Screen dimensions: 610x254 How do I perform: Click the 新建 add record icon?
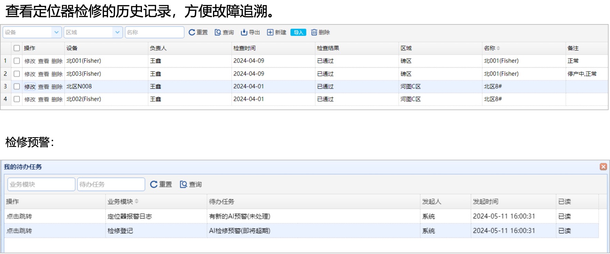point(270,32)
